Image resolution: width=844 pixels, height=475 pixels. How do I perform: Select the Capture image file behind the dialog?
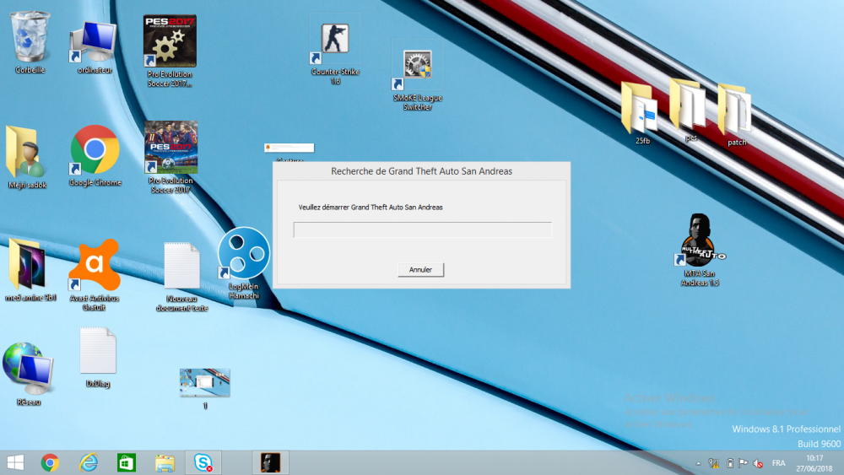[x=289, y=148]
